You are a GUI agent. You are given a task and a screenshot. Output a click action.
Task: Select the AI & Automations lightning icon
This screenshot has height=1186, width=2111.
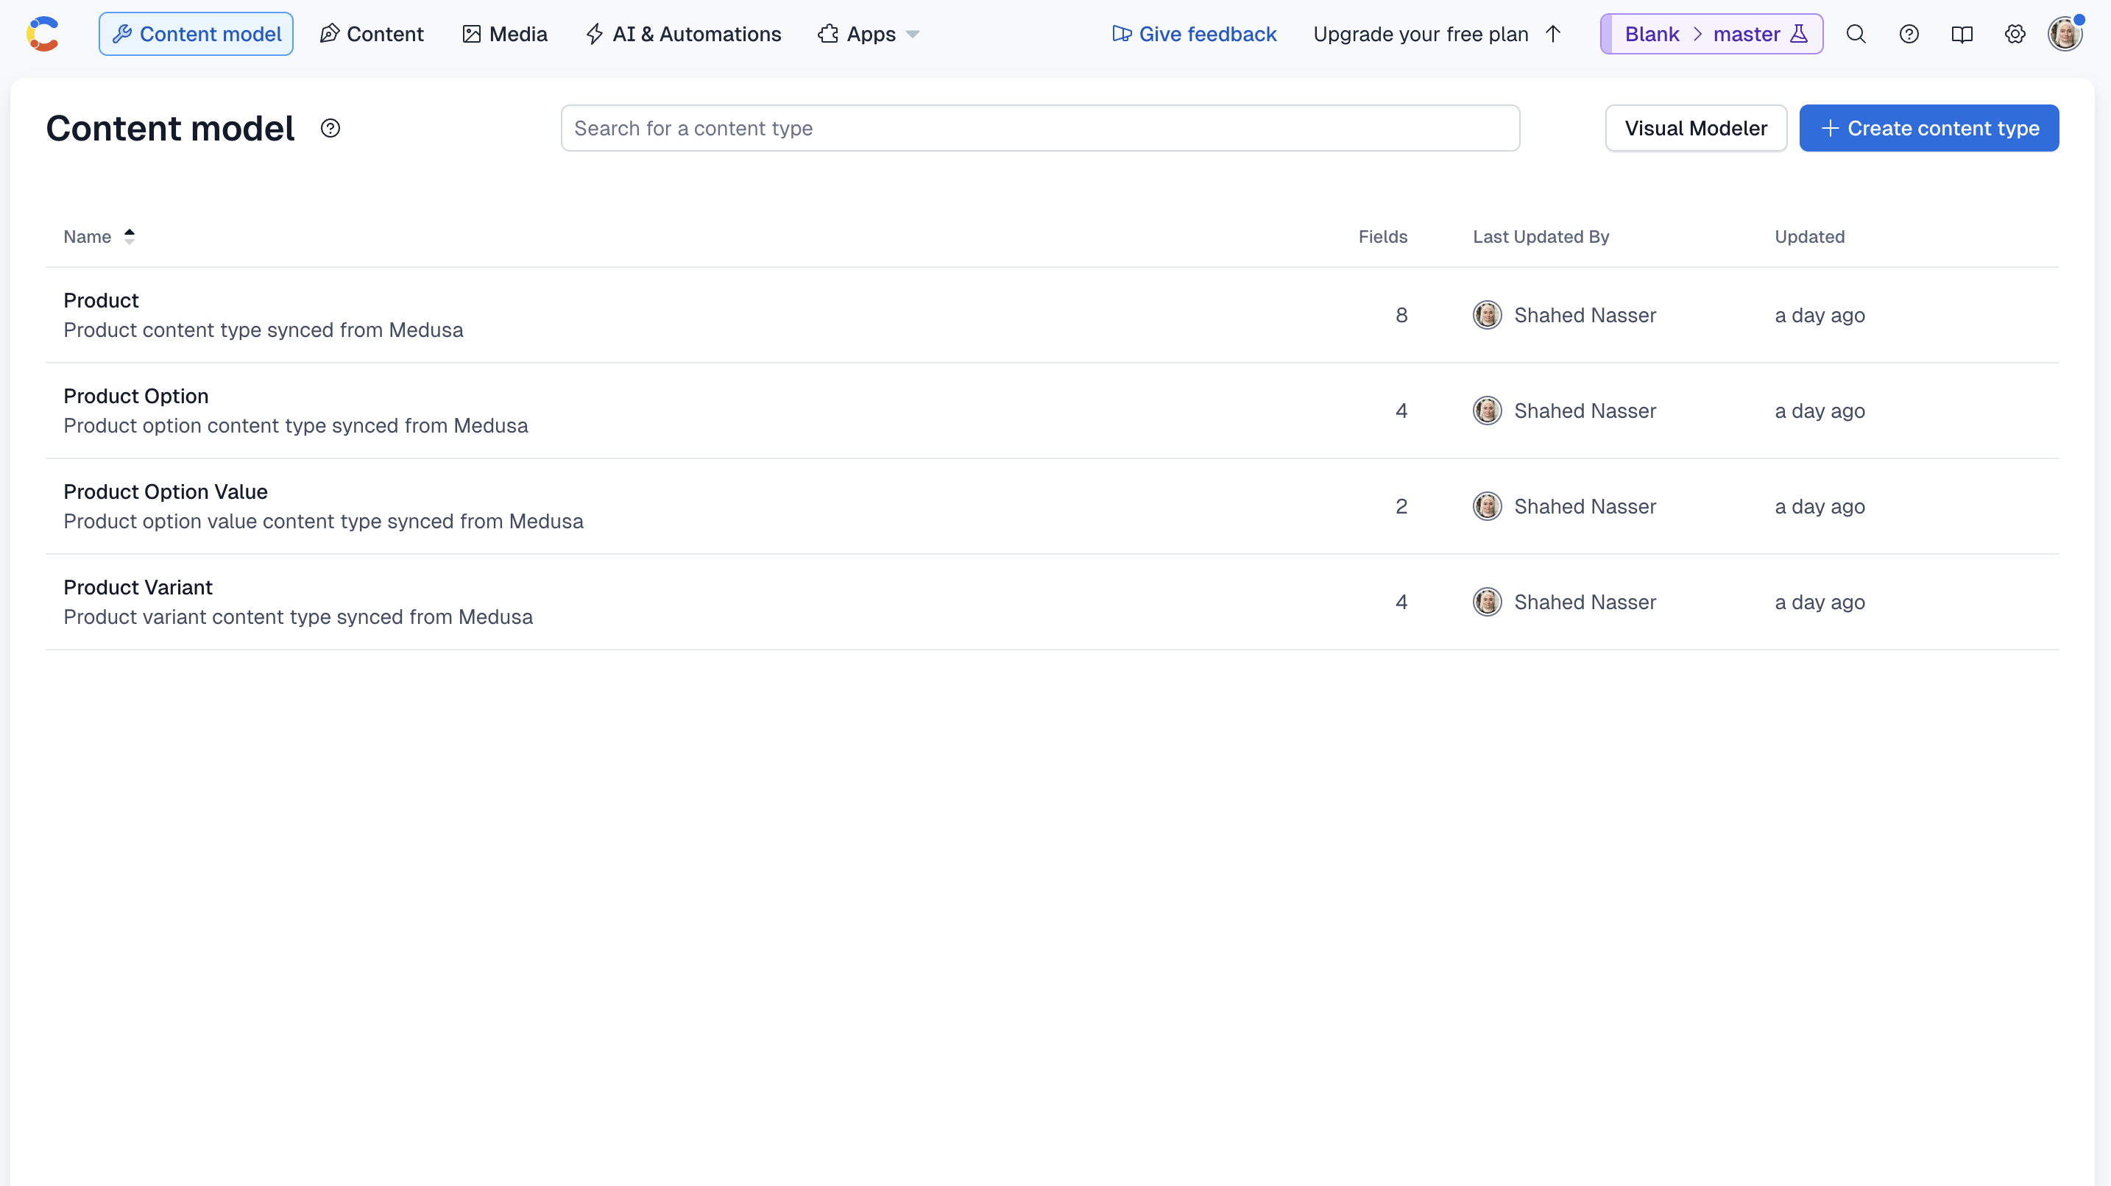(595, 34)
